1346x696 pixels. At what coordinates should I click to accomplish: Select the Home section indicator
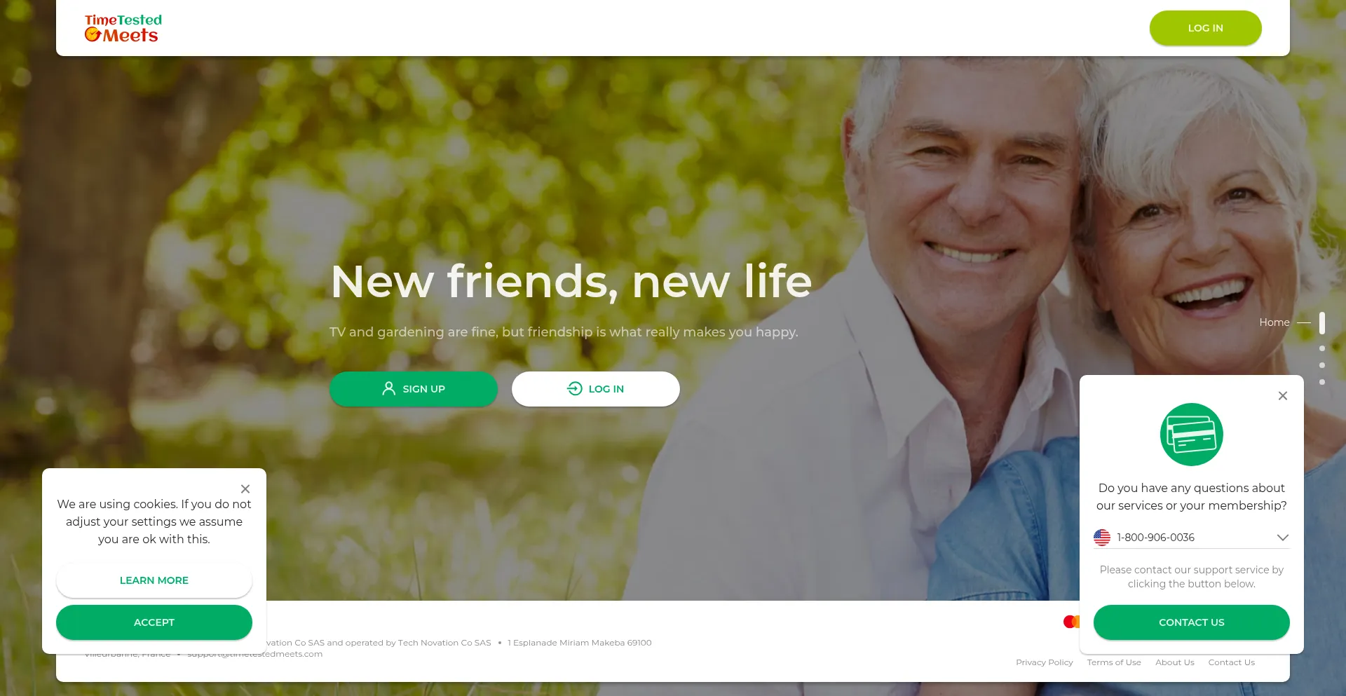pyautogui.click(x=1322, y=322)
